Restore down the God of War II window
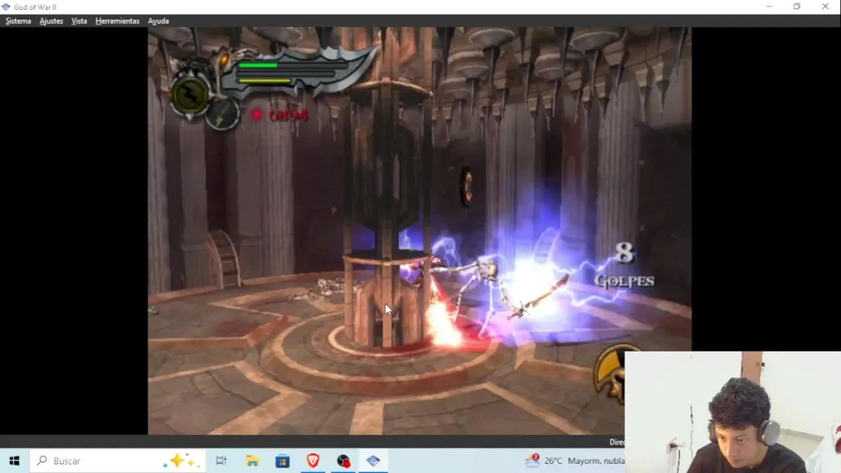The width and height of the screenshot is (841, 473). click(797, 7)
